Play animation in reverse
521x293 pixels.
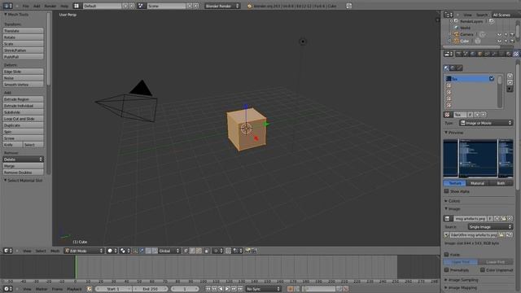(221, 289)
